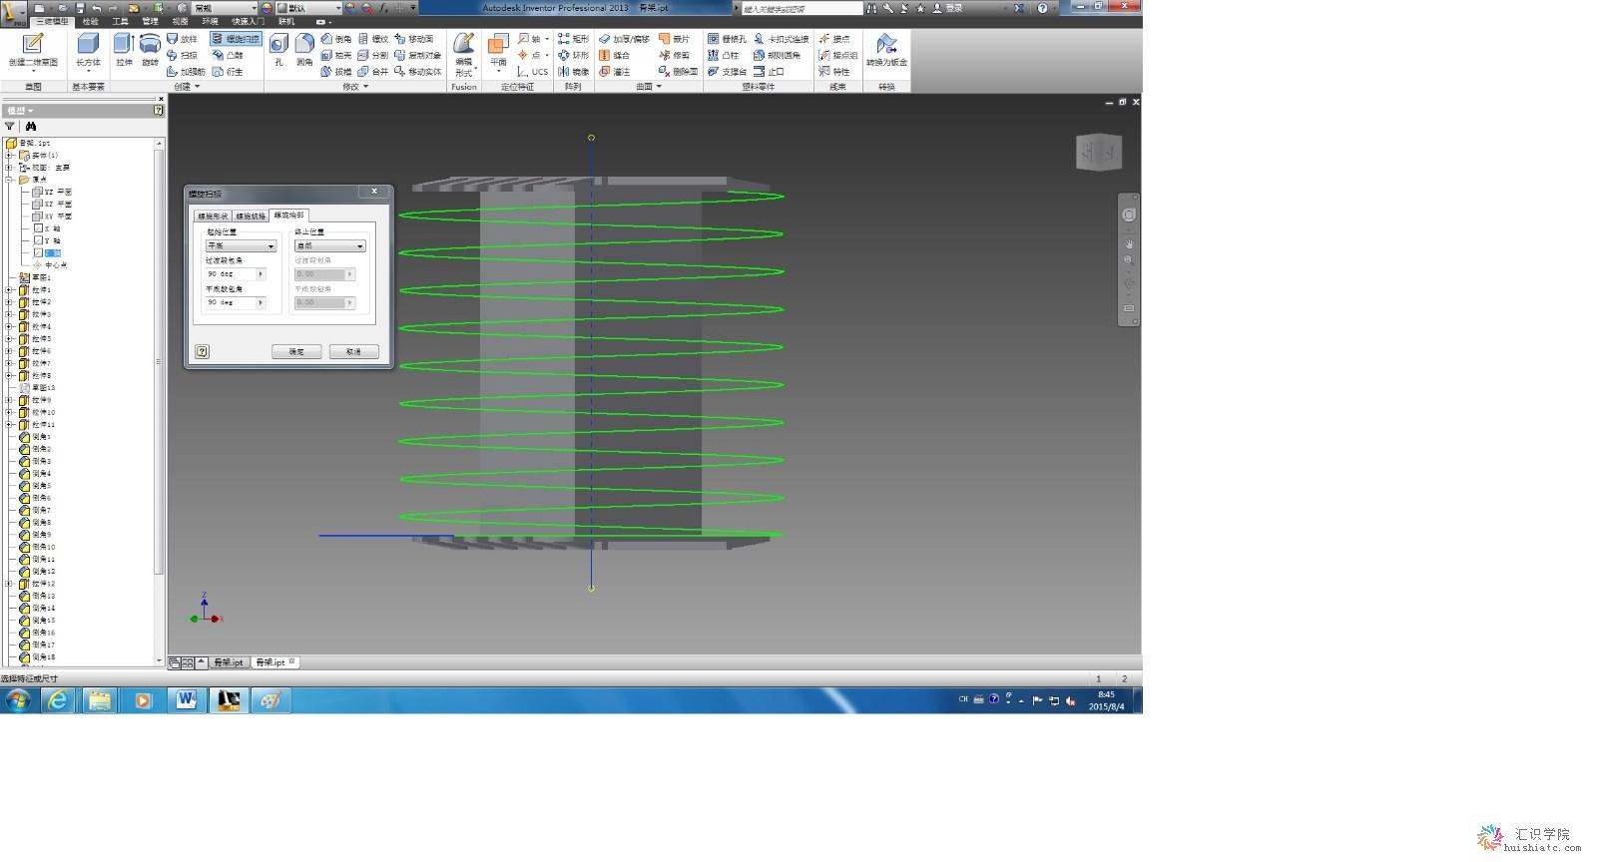
Task: Select the Hole (孔) tool
Action: 278,50
